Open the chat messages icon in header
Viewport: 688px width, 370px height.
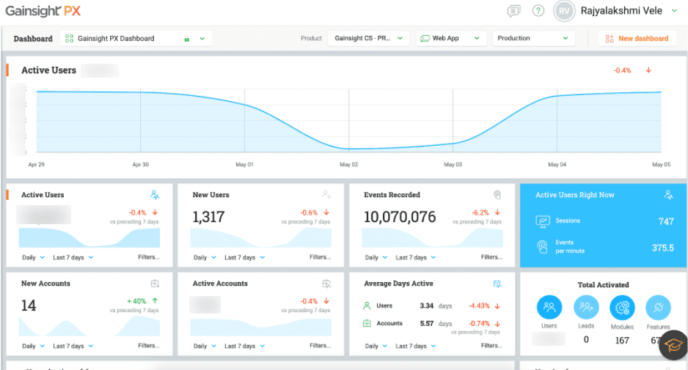click(x=514, y=11)
